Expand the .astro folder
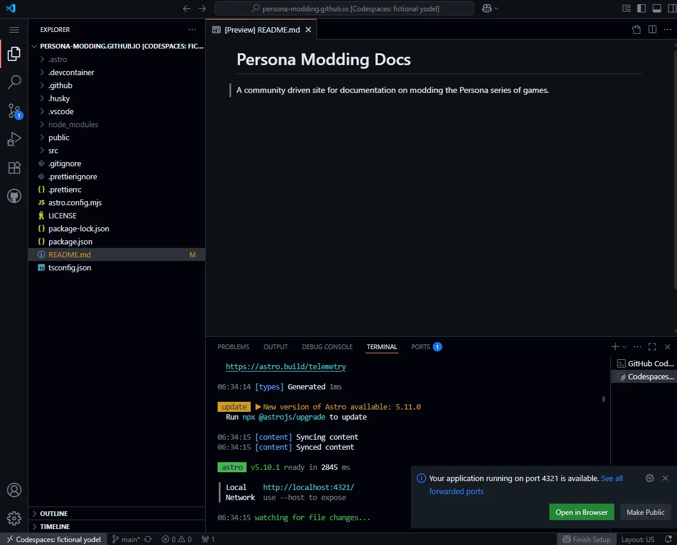 [x=116, y=60]
